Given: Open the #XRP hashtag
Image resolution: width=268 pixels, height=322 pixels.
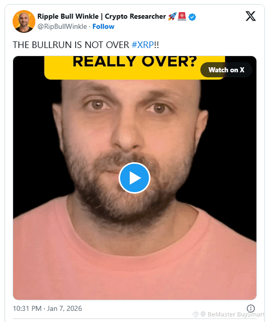Looking at the screenshot, I should click(142, 45).
